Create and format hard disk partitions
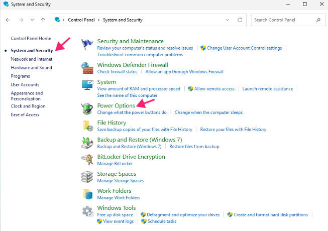The width and height of the screenshot is (328, 231). pyautogui.click(x=271, y=215)
